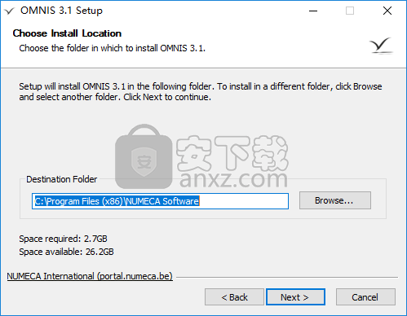The width and height of the screenshot is (407, 316).
Task: Click the OMNIS bird logo in the header
Action: pos(381,46)
